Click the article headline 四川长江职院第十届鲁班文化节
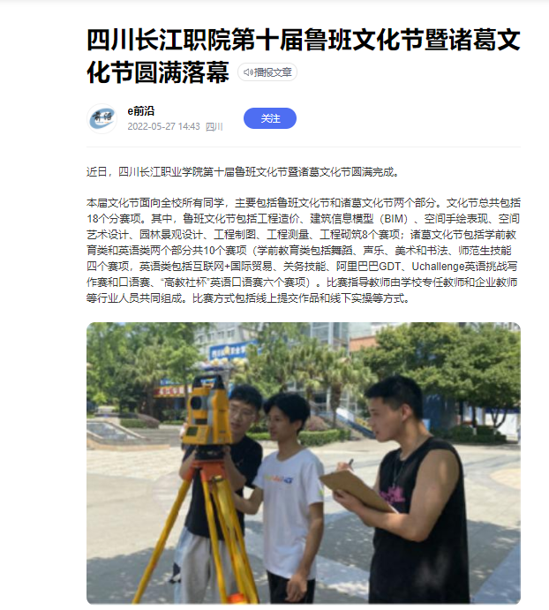Screen dimensions: 549x610 point(304,40)
